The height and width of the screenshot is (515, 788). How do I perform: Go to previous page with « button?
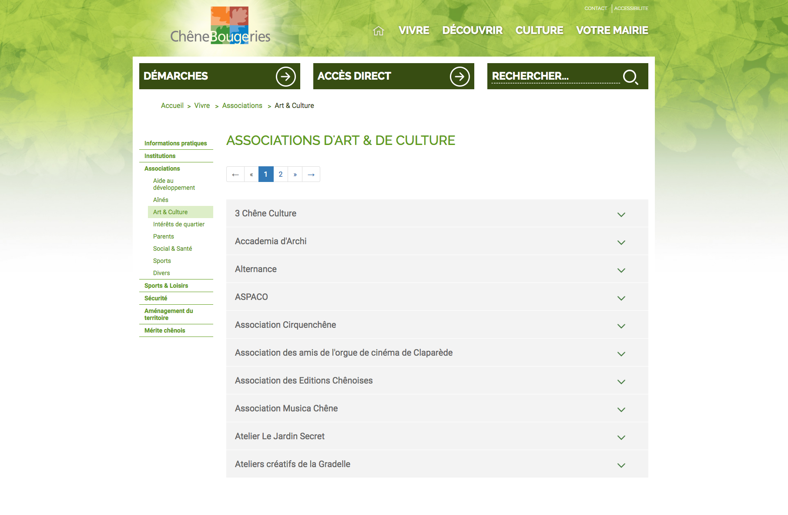pyautogui.click(x=251, y=174)
